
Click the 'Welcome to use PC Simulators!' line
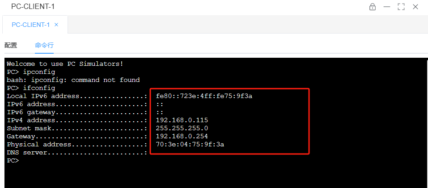[x=65, y=64]
